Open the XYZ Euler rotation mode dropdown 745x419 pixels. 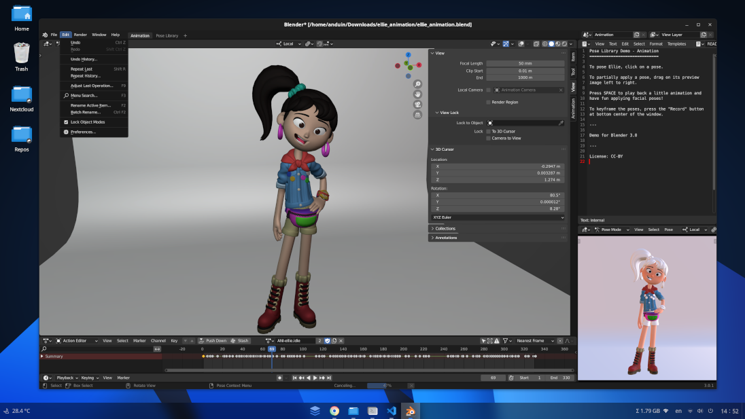pos(497,217)
